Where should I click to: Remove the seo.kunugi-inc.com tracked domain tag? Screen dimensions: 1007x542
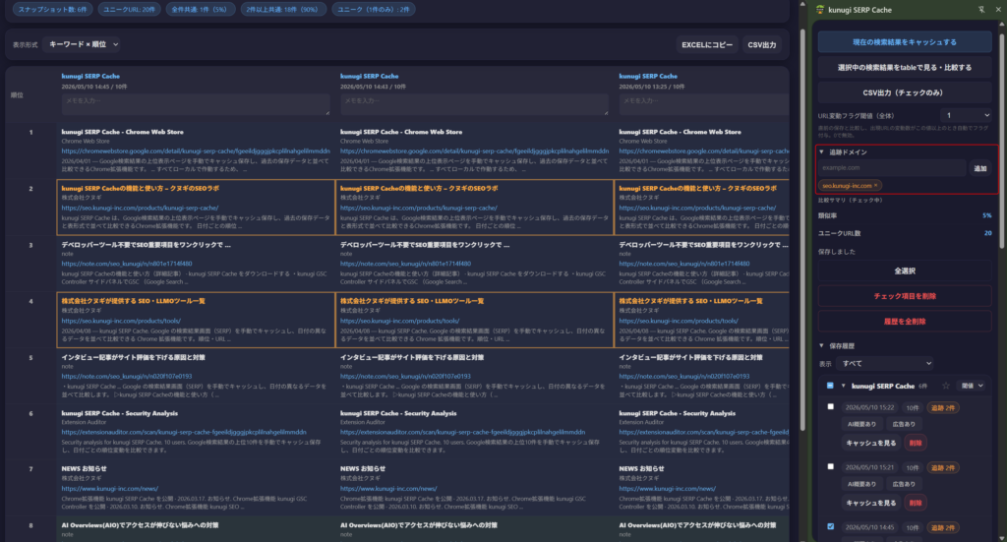click(875, 186)
